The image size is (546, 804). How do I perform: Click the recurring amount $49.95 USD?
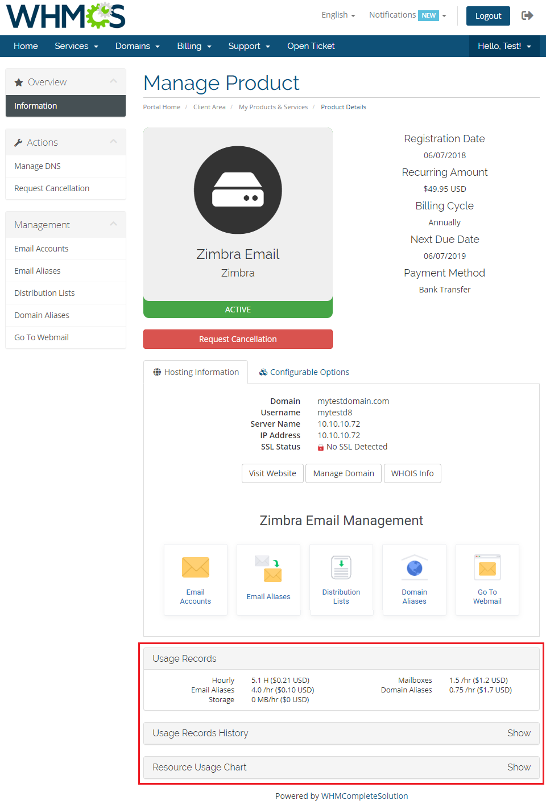pos(445,189)
